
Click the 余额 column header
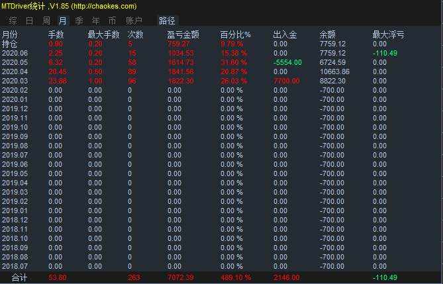click(x=327, y=34)
